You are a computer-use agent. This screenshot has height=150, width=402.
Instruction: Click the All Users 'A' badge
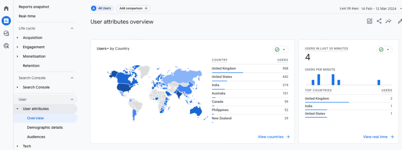[x=94, y=8]
